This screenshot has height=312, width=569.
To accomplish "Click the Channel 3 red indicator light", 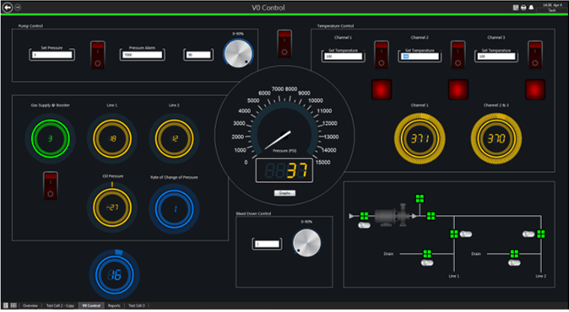I will coord(535,89).
